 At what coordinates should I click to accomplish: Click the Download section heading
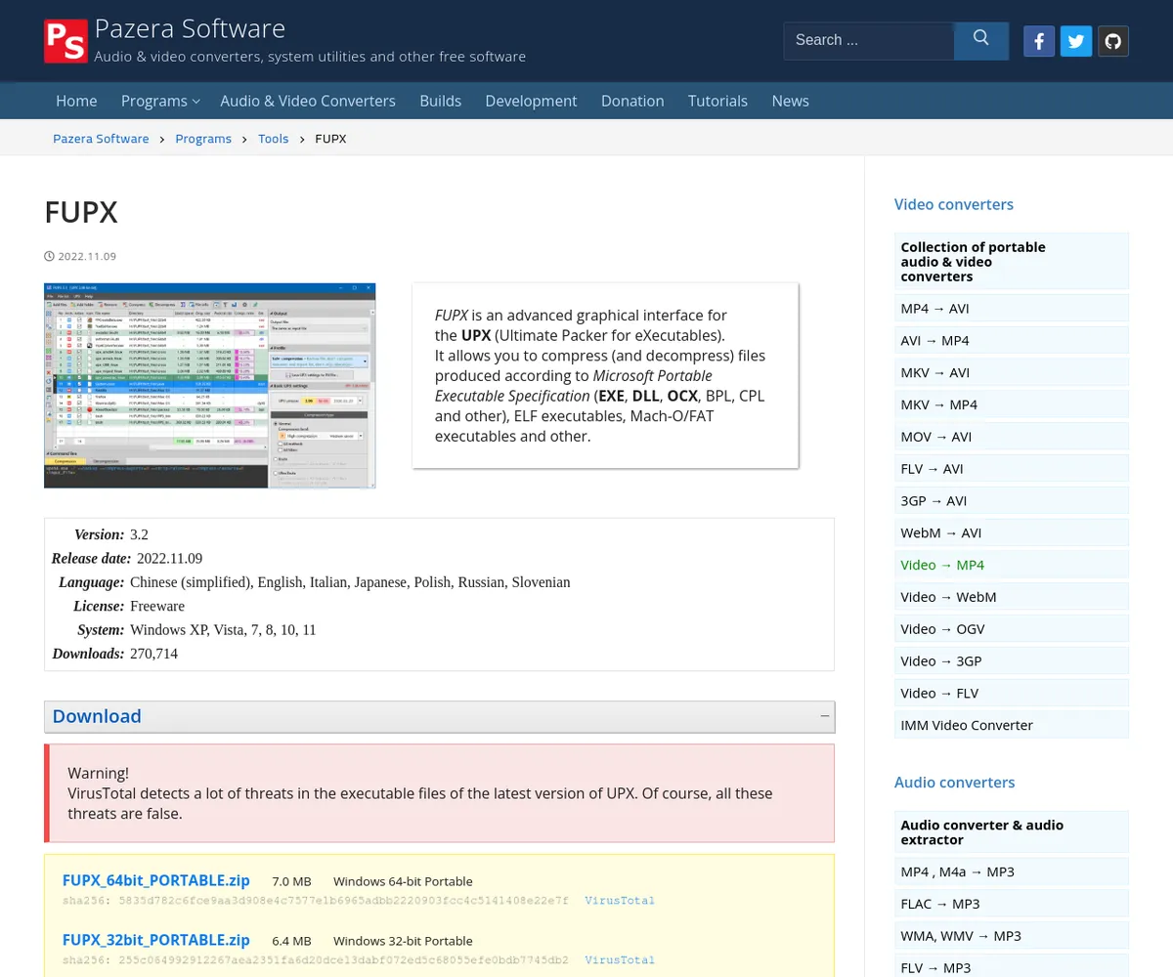[x=97, y=716]
